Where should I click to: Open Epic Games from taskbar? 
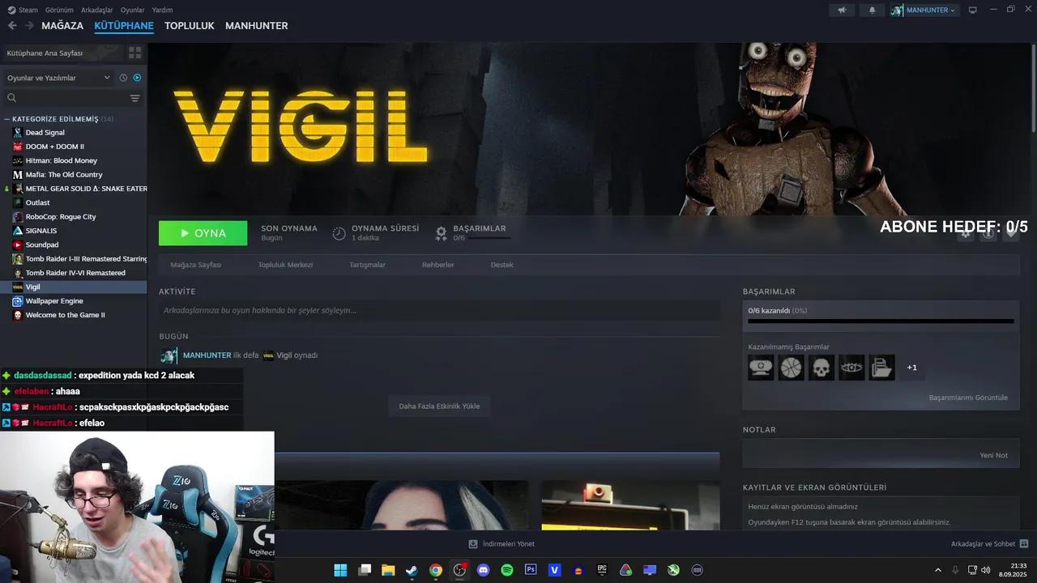click(x=602, y=570)
